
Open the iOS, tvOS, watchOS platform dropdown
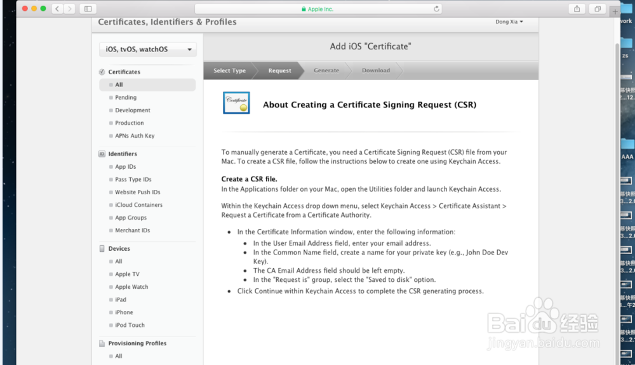(148, 50)
